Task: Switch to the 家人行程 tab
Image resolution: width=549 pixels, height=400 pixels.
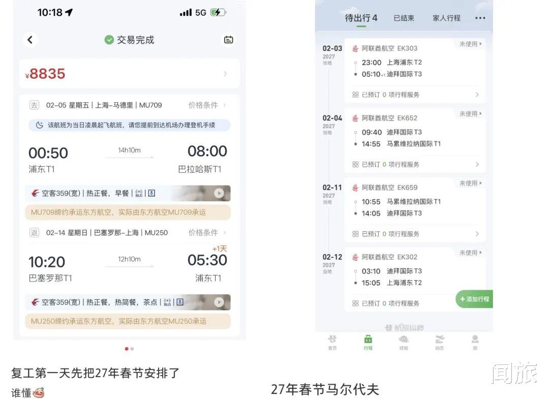Action: pos(446,18)
